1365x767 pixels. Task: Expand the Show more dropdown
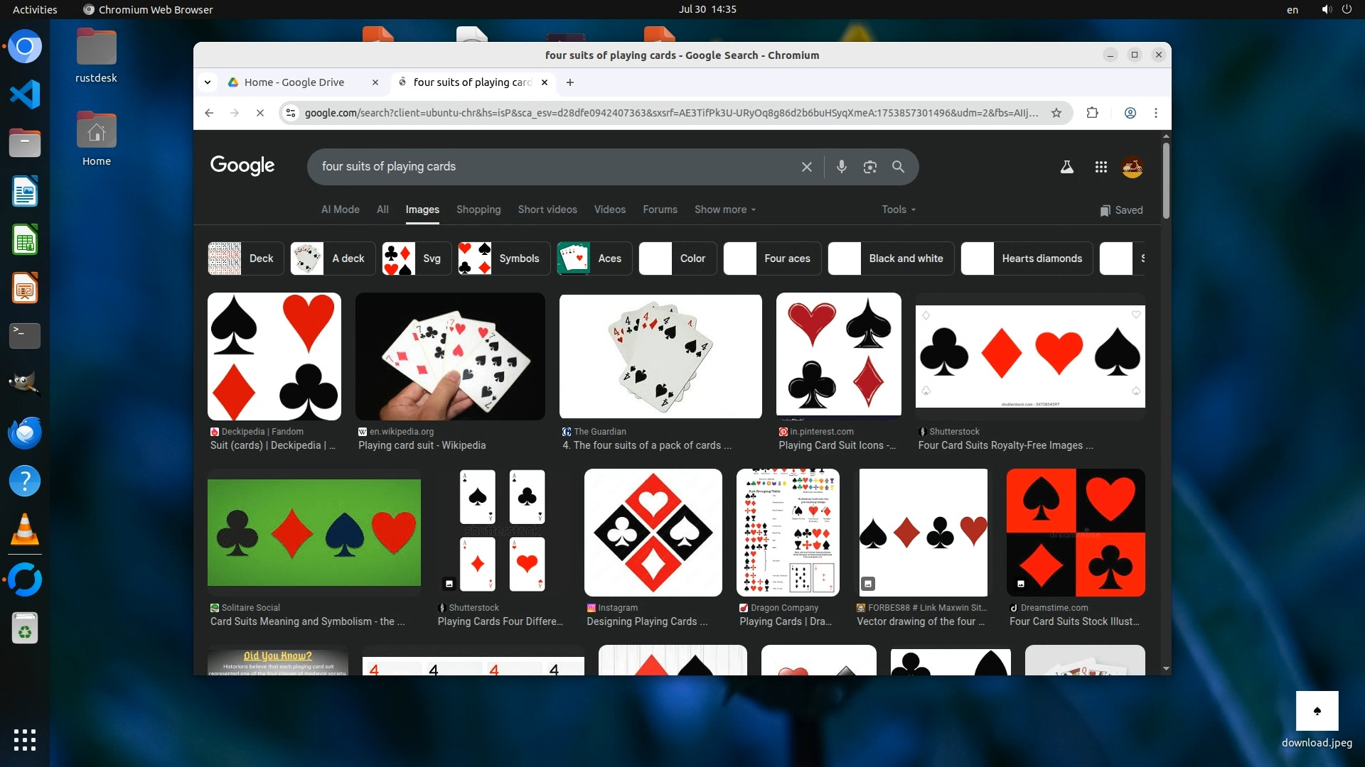click(724, 210)
